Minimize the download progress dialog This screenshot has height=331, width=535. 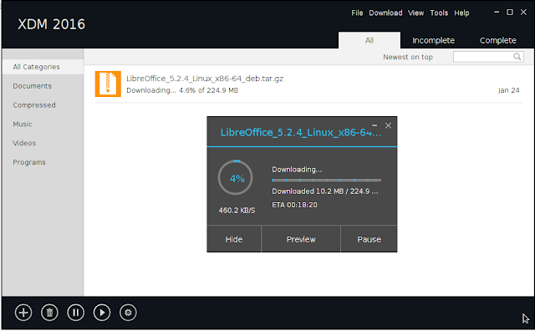[374, 125]
